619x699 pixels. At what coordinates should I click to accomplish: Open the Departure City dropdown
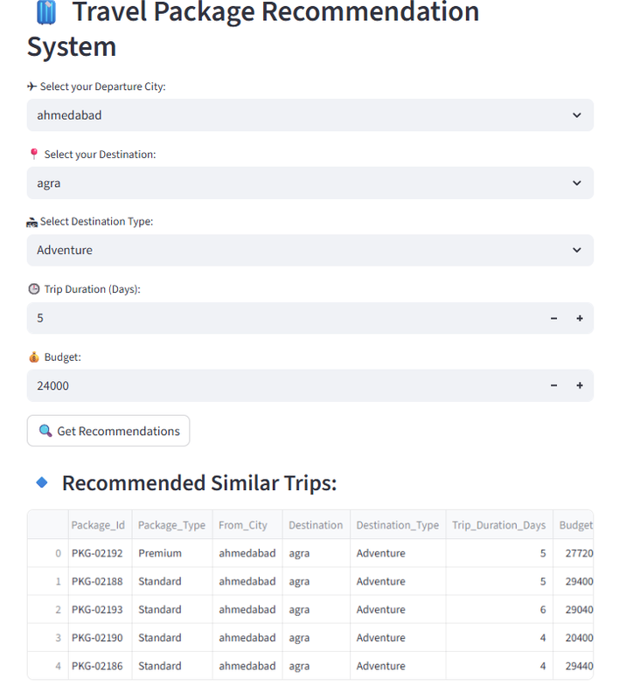pos(309,114)
